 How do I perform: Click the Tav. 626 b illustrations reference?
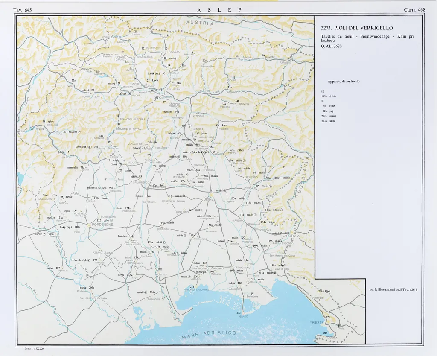[x=393, y=290]
